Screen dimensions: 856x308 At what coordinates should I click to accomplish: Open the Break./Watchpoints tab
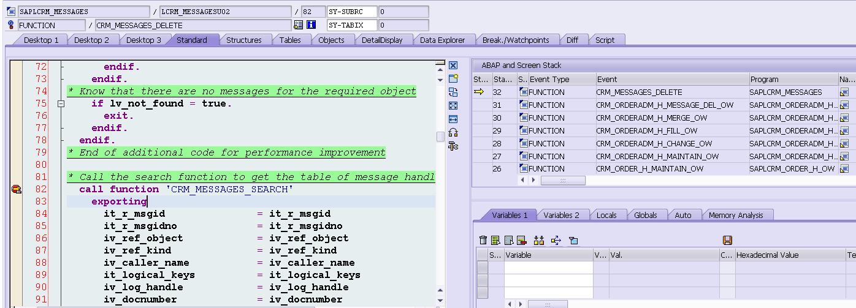click(516, 40)
